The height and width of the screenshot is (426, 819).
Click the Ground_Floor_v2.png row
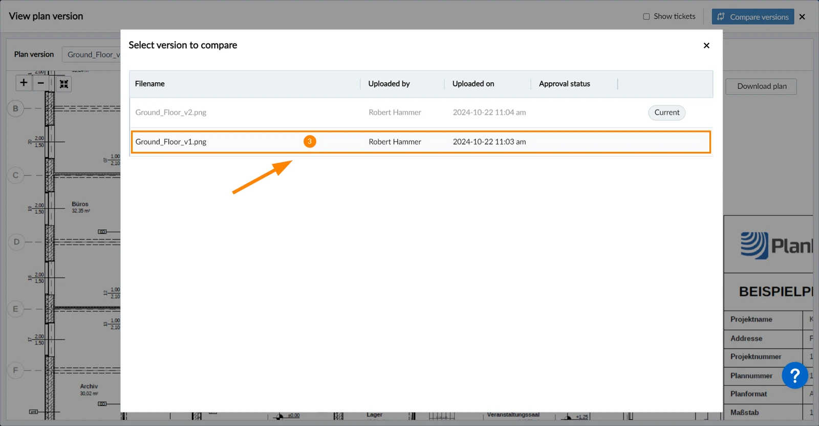click(421, 113)
